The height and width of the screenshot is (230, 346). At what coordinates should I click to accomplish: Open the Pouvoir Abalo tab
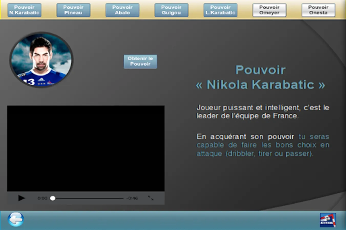(122, 10)
